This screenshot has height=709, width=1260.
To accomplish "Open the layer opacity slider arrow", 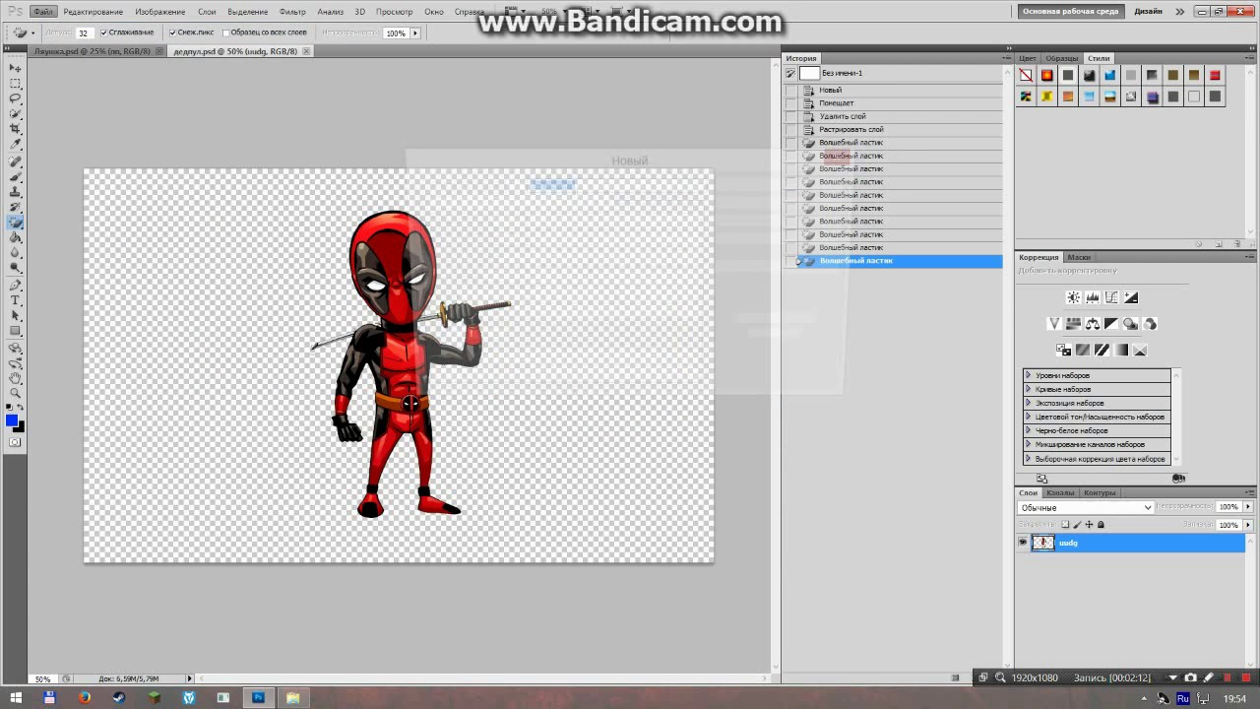I will click(1248, 507).
